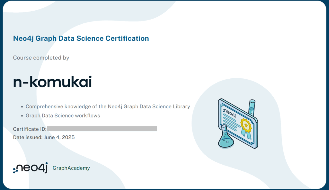Click the 'Course completed by' text
This screenshot has height=190, width=329.
[41, 58]
